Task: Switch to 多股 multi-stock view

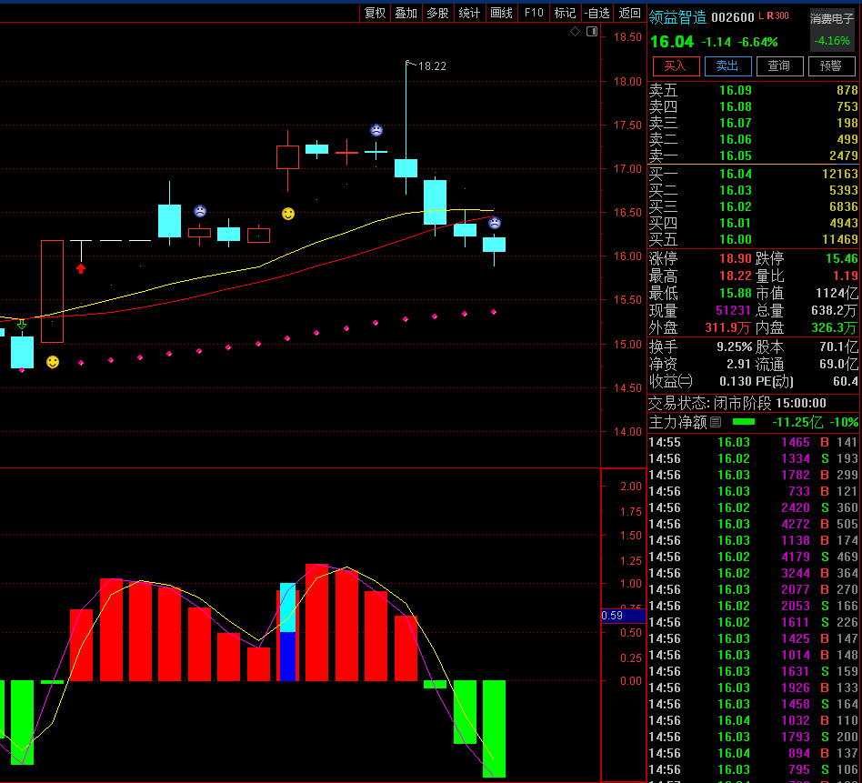Action: click(x=437, y=14)
